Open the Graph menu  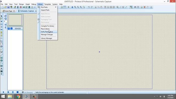(28, 4)
